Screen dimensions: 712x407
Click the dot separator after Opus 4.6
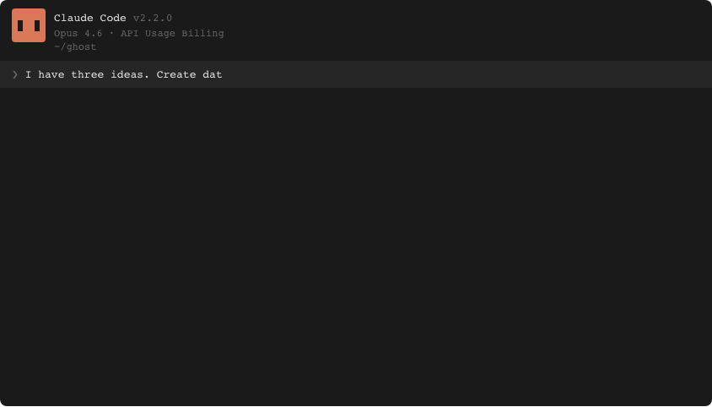[x=111, y=34]
